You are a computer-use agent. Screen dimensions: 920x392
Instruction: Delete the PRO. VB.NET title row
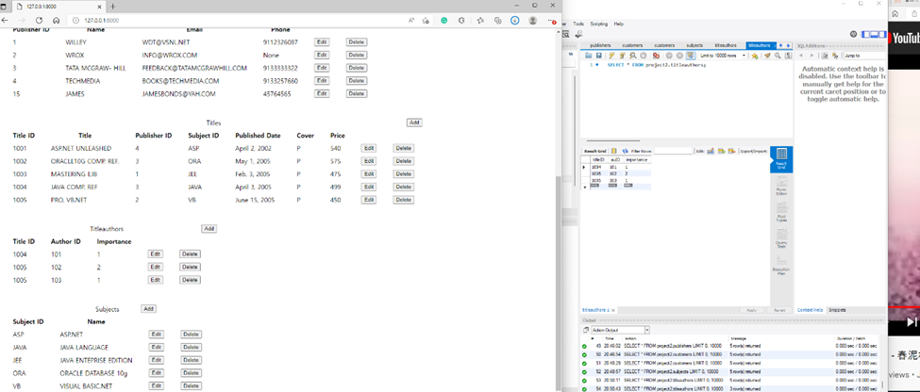[403, 200]
